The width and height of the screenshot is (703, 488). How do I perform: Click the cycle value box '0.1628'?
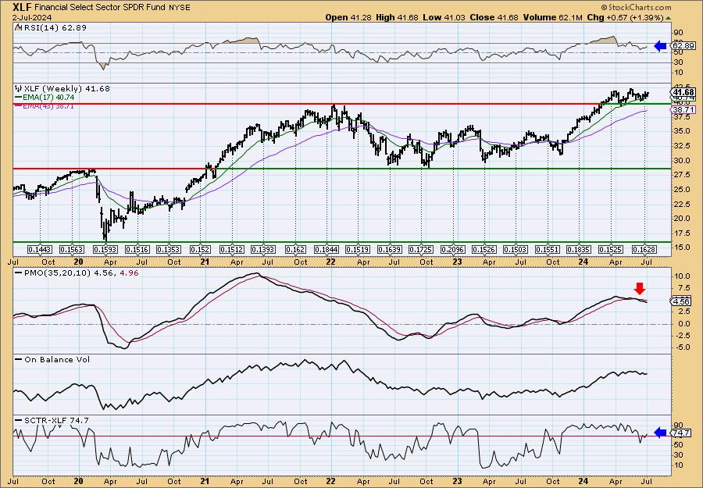tap(644, 249)
